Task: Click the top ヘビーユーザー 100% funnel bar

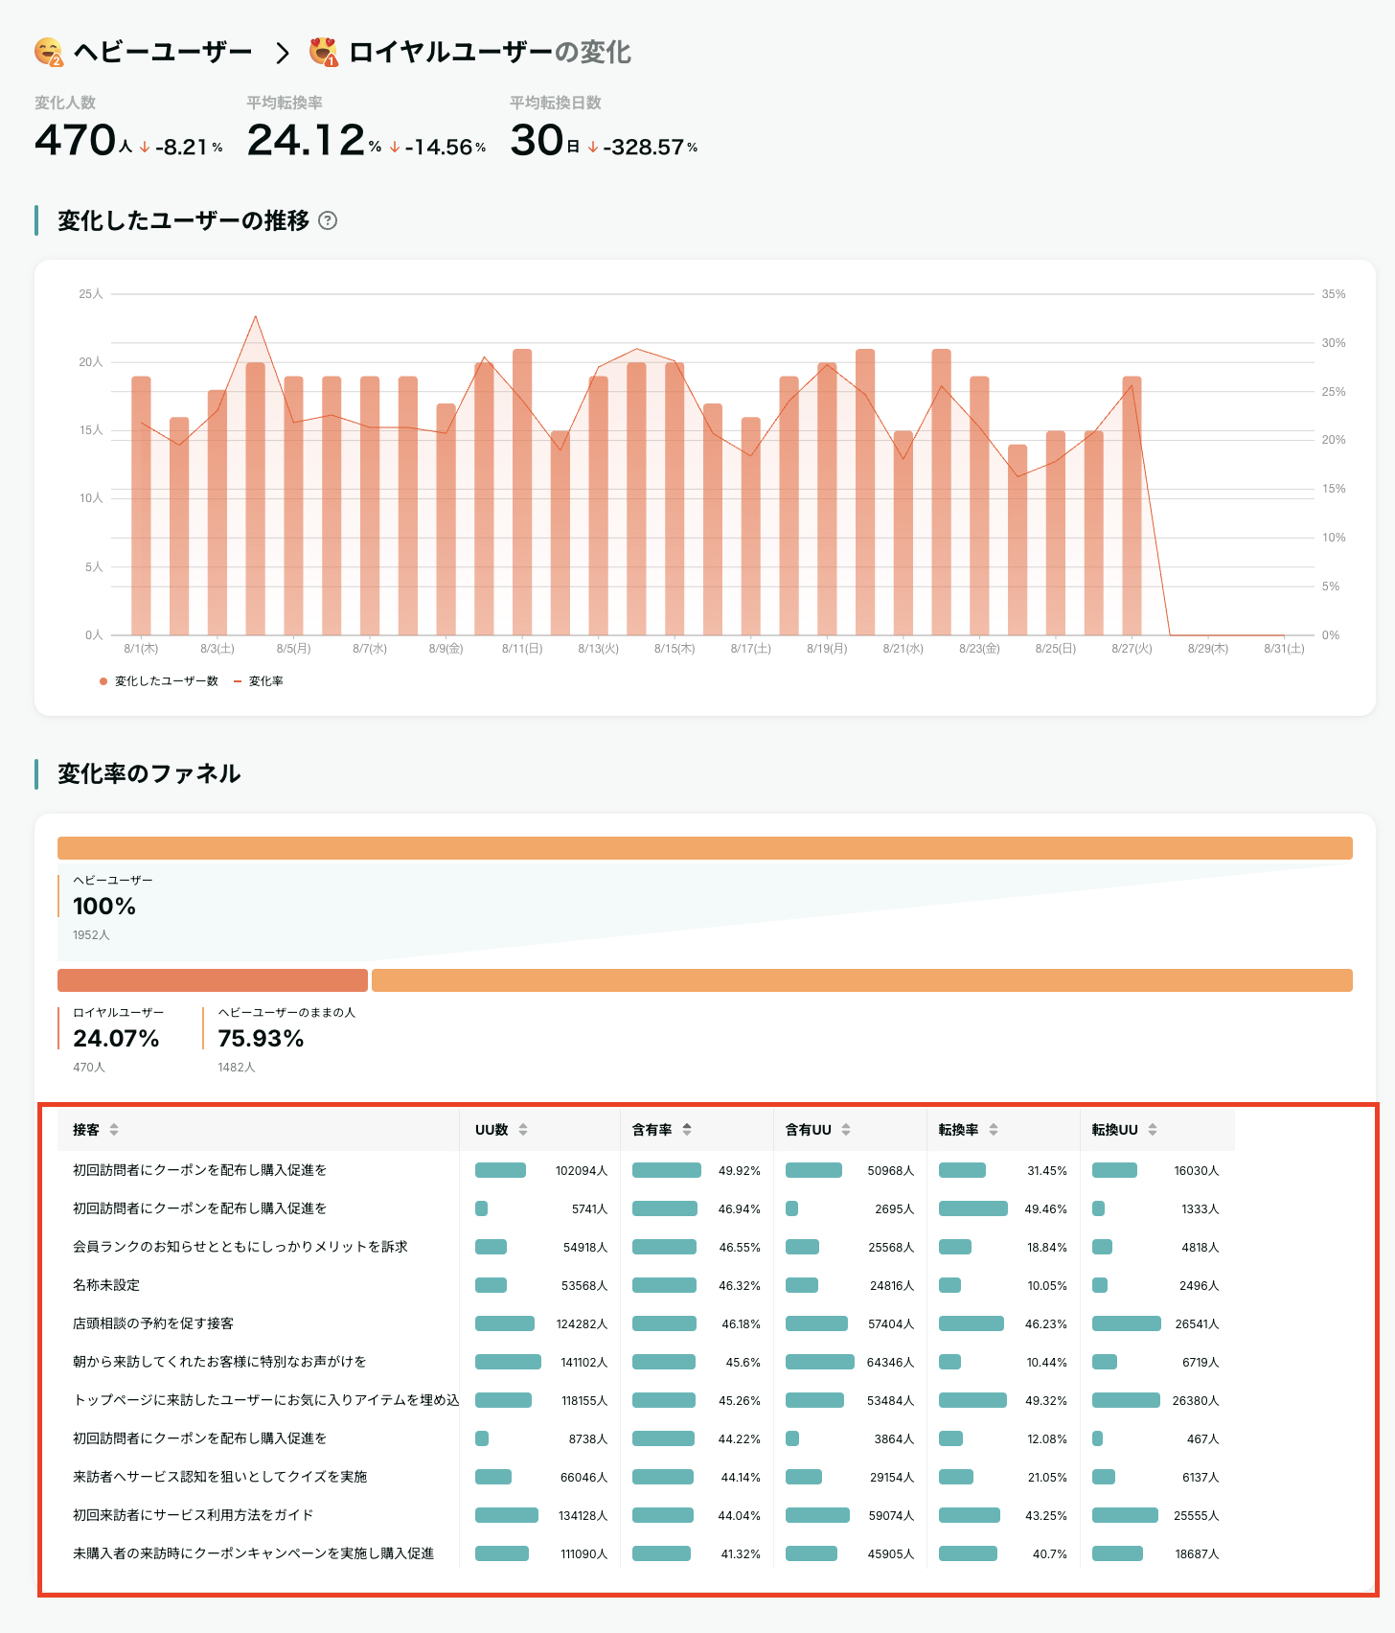Action: pyautogui.click(x=705, y=848)
